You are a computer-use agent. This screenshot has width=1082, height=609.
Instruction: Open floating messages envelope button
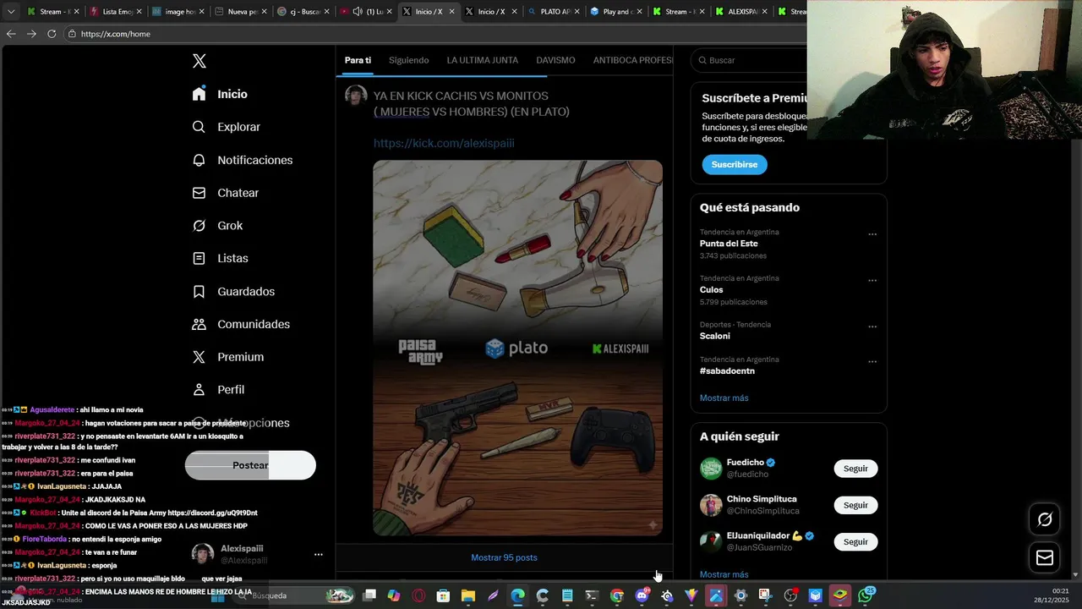click(x=1045, y=557)
